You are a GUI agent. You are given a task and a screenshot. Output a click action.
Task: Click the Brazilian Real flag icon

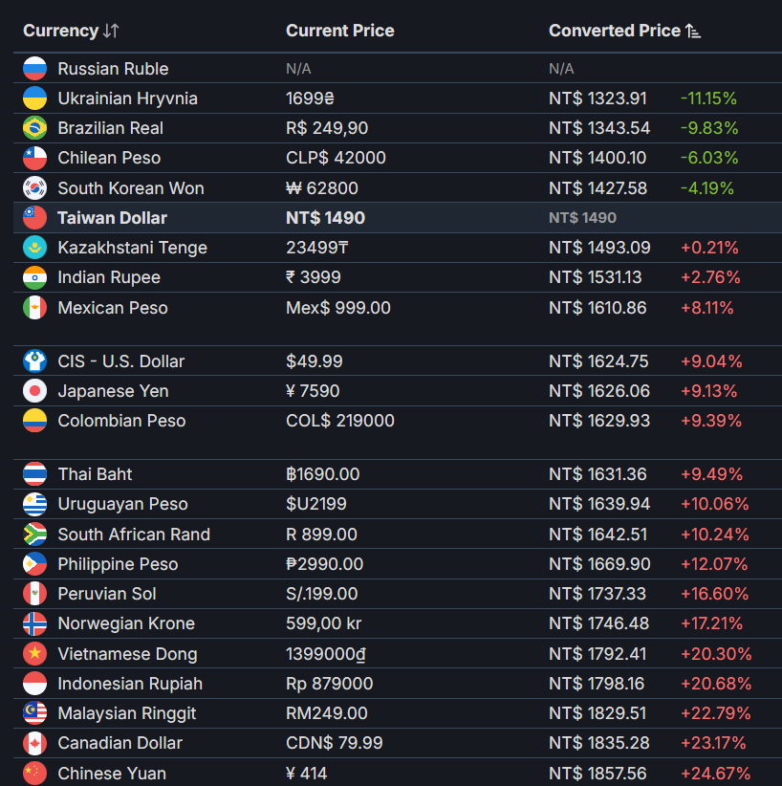(35, 128)
